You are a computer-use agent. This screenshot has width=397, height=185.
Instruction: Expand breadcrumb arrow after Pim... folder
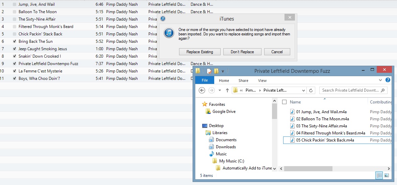pyautogui.click(x=260, y=90)
